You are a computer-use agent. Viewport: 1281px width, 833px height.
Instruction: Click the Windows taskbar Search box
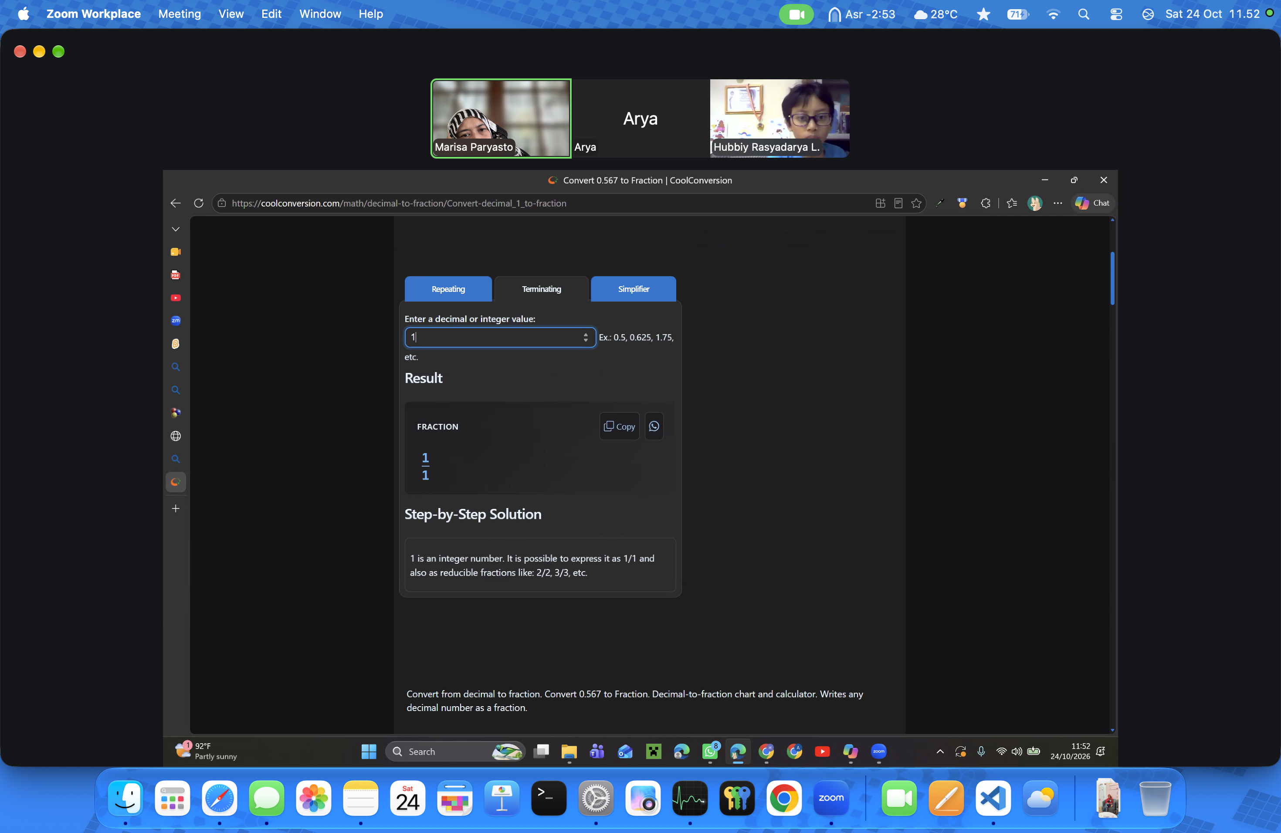[455, 751]
